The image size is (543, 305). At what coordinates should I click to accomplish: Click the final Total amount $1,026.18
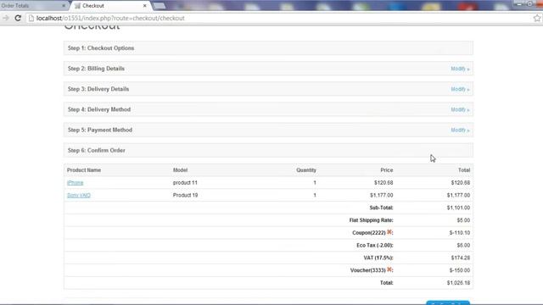coord(458,282)
